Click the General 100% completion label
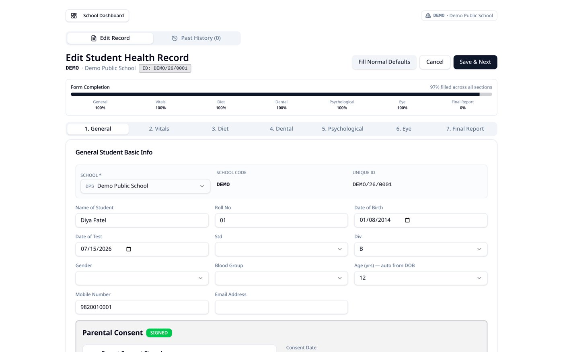563x352 pixels. 100,105
